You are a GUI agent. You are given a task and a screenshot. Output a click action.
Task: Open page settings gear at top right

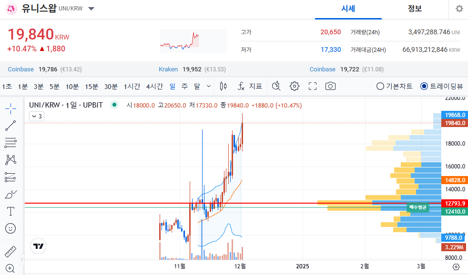pos(459,9)
